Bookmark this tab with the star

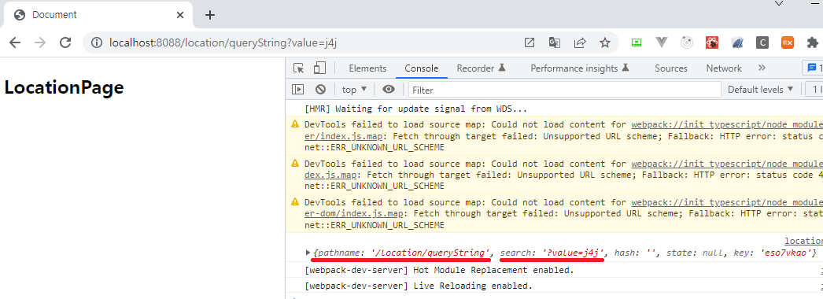605,43
